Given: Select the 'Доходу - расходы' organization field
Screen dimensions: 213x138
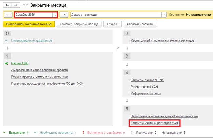Looking at the screenshot, I should coord(116,15).
